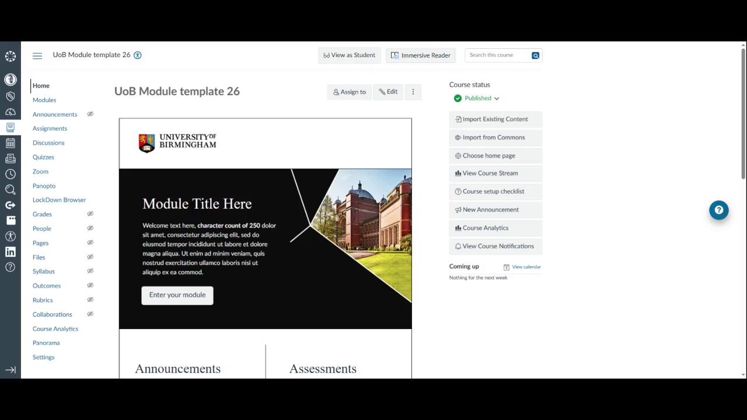Open the History clock icon in the sidebar
This screenshot has height=420, width=747.
click(x=10, y=174)
